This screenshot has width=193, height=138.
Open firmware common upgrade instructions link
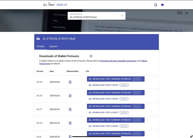(118, 61)
